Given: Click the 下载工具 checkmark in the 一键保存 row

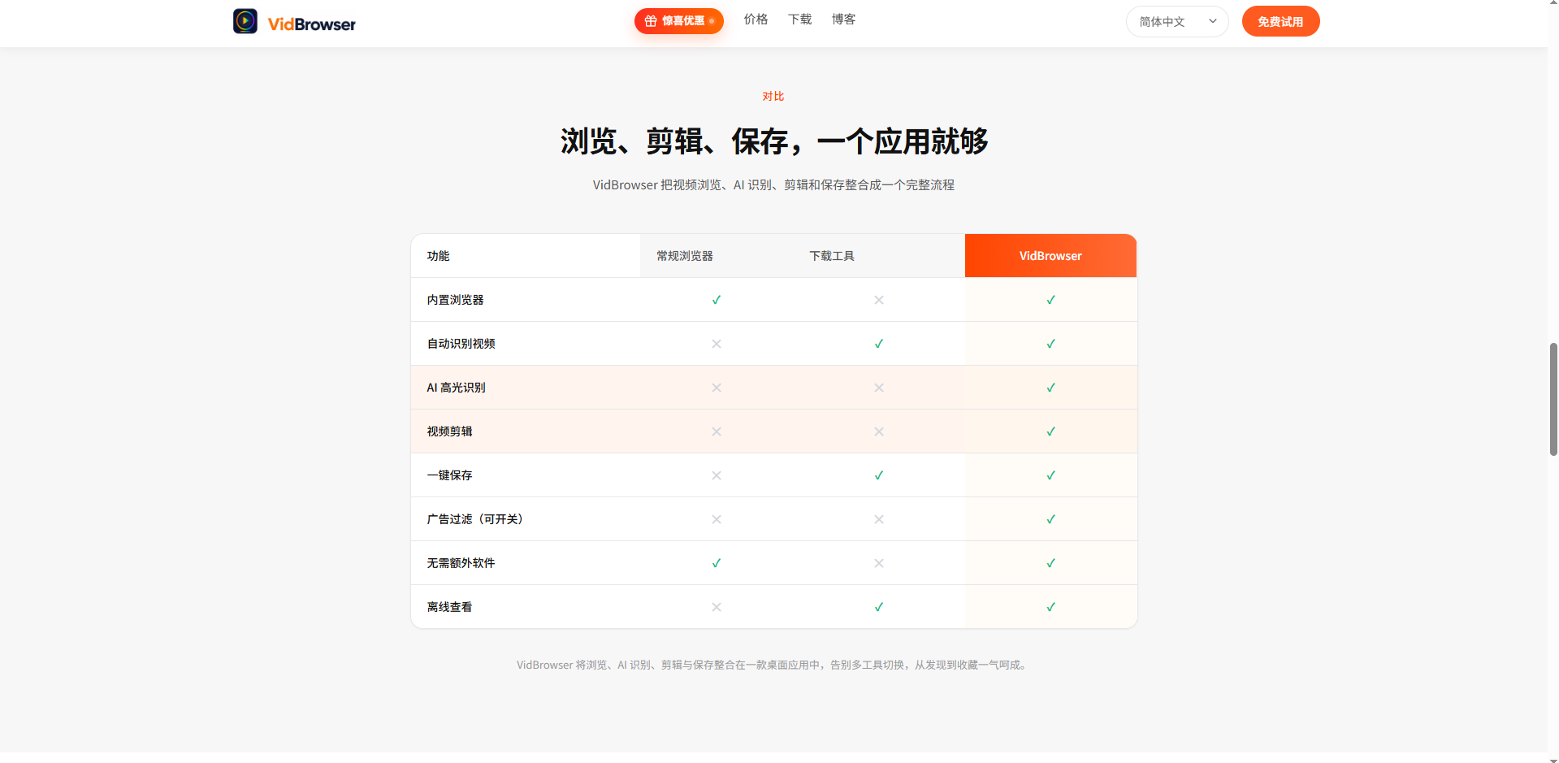Looking at the screenshot, I should pyautogui.click(x=879, y=475).
